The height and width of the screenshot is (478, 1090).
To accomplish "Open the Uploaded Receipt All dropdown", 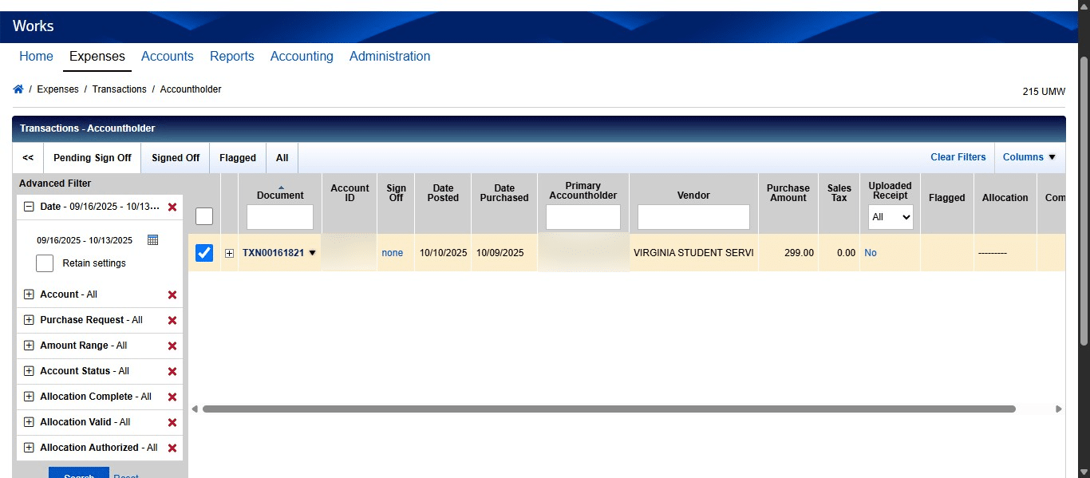I will point(890,216).
